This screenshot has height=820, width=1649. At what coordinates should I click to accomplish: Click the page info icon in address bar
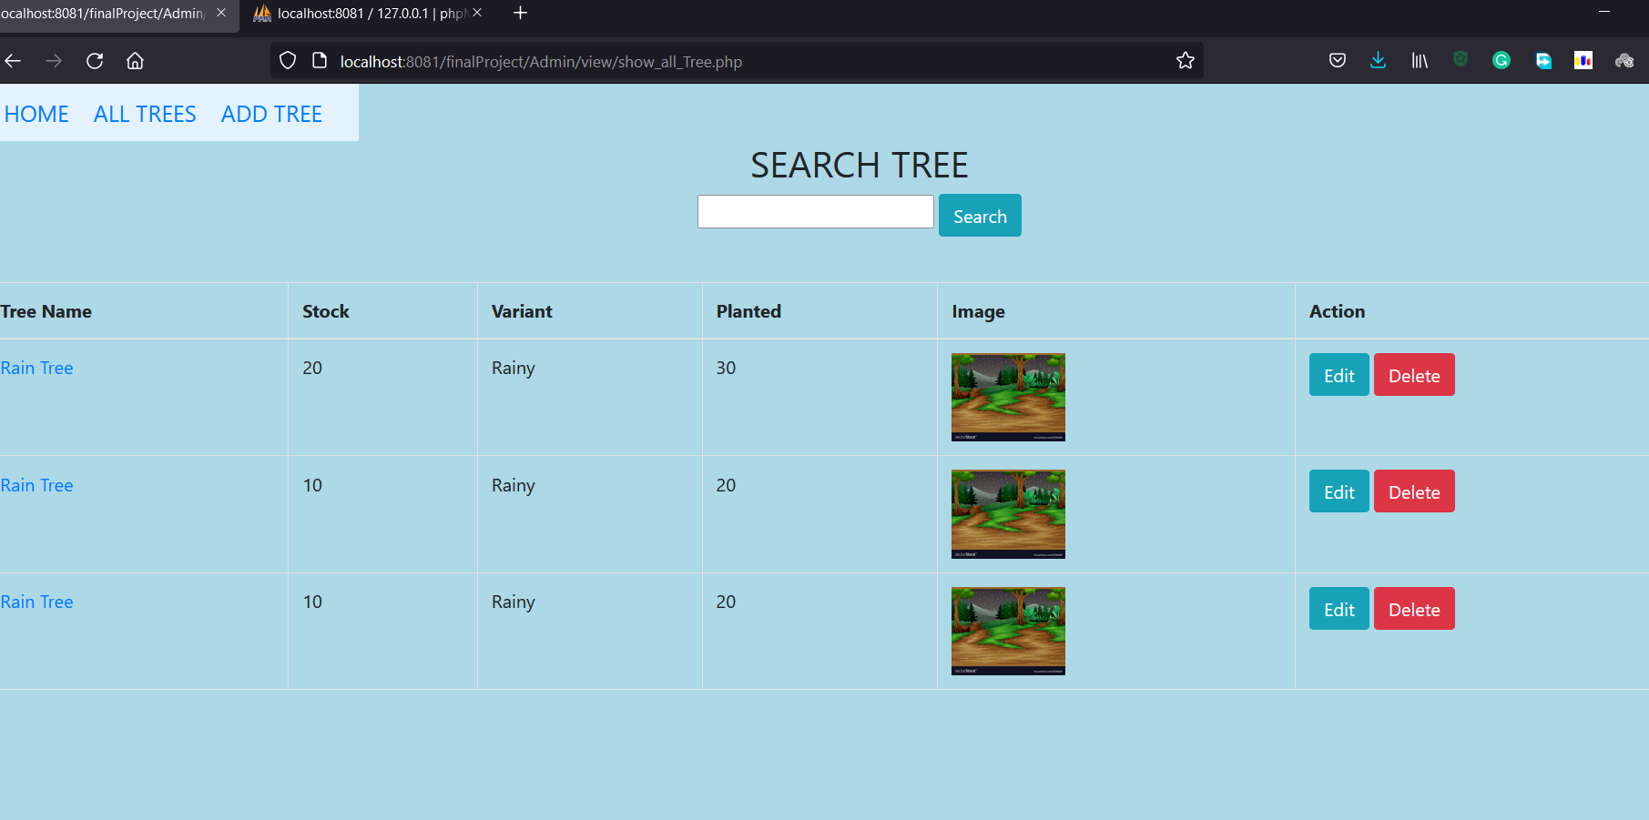point(320,59)
